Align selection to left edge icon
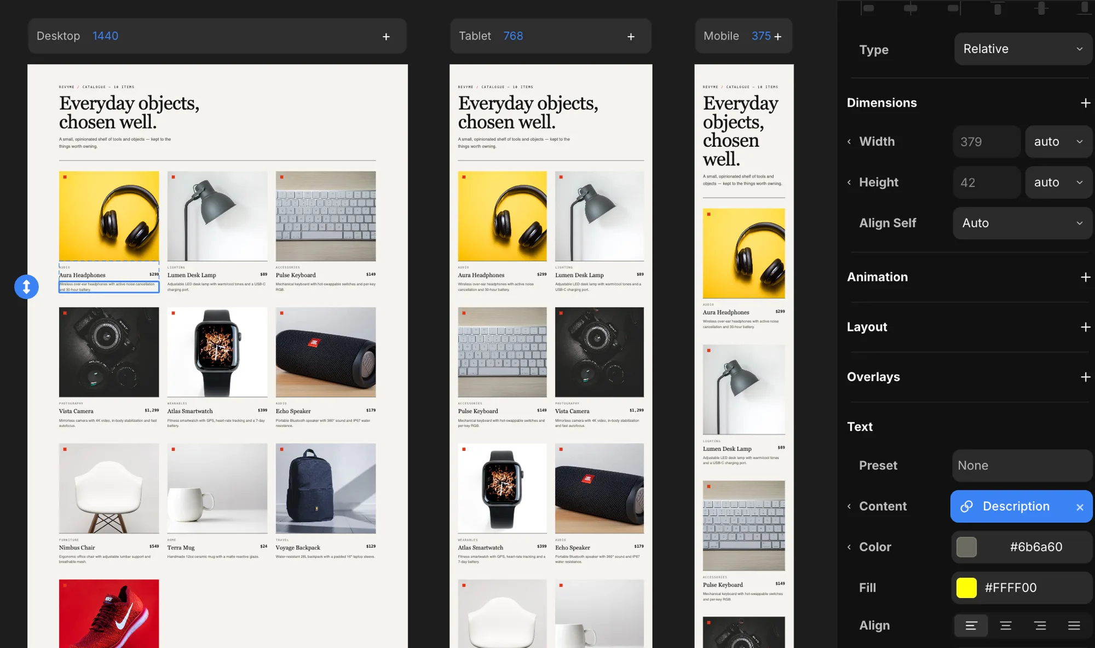Image resolution: width=1095 pixels, height=648 pixels. [x=867, y=8]
